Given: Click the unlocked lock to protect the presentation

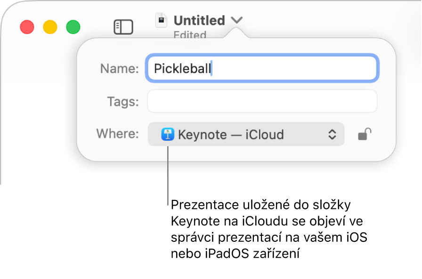Looking at the screenshot, I should pyautogui.click(x=364, y=135).
